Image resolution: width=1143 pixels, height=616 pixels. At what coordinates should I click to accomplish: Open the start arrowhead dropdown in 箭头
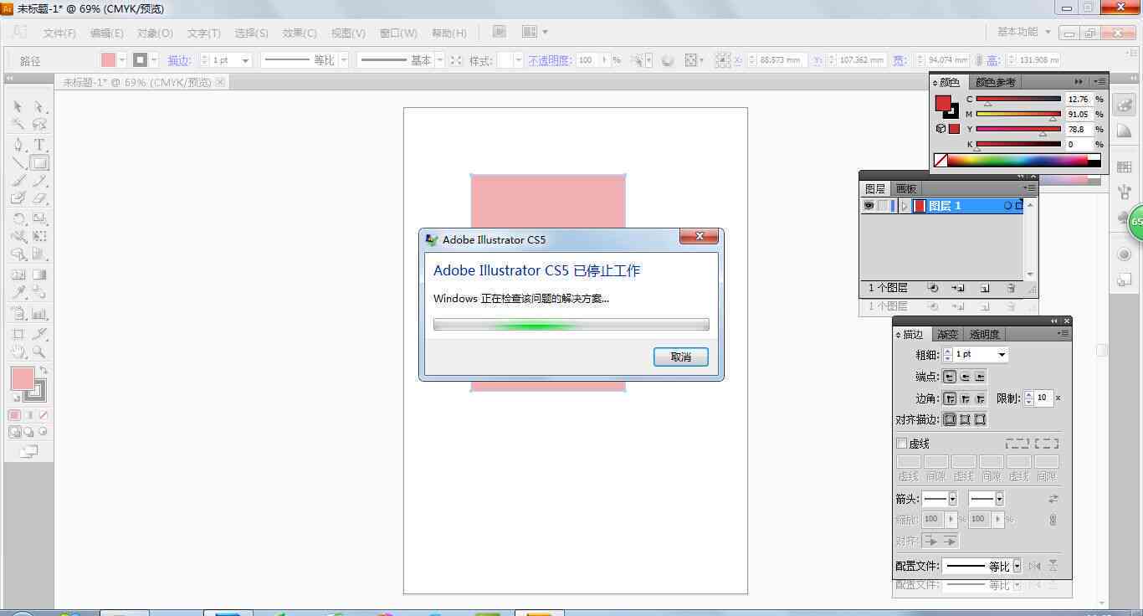click(952, 499)
